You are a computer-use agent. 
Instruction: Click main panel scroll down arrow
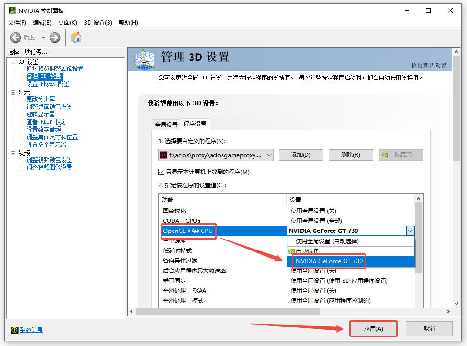click(457, 304)
